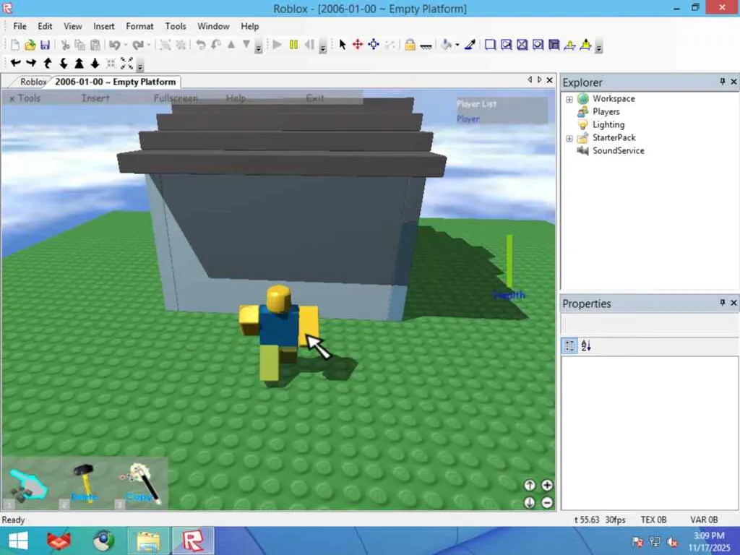
Task: Open the File menu
Action: click(20, 27)
